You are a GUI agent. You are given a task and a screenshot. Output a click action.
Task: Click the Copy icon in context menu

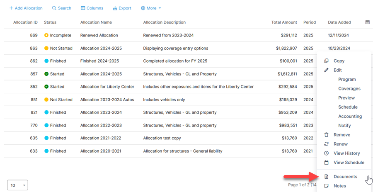coord(327,61)
